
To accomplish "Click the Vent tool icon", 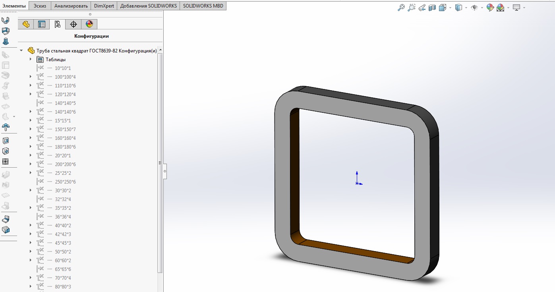I will [x=6, y=161].
